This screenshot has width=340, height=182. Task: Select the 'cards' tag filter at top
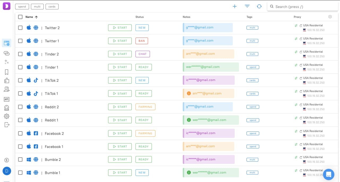coord(52,7)
